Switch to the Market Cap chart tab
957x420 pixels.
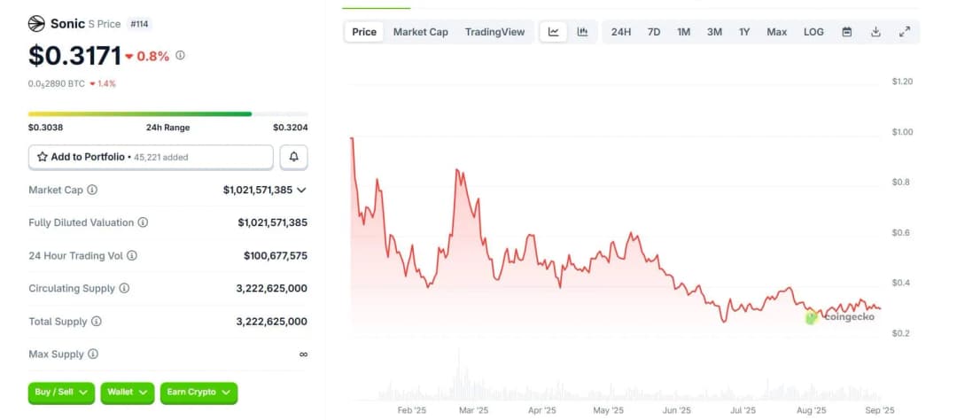coord(421,32)
